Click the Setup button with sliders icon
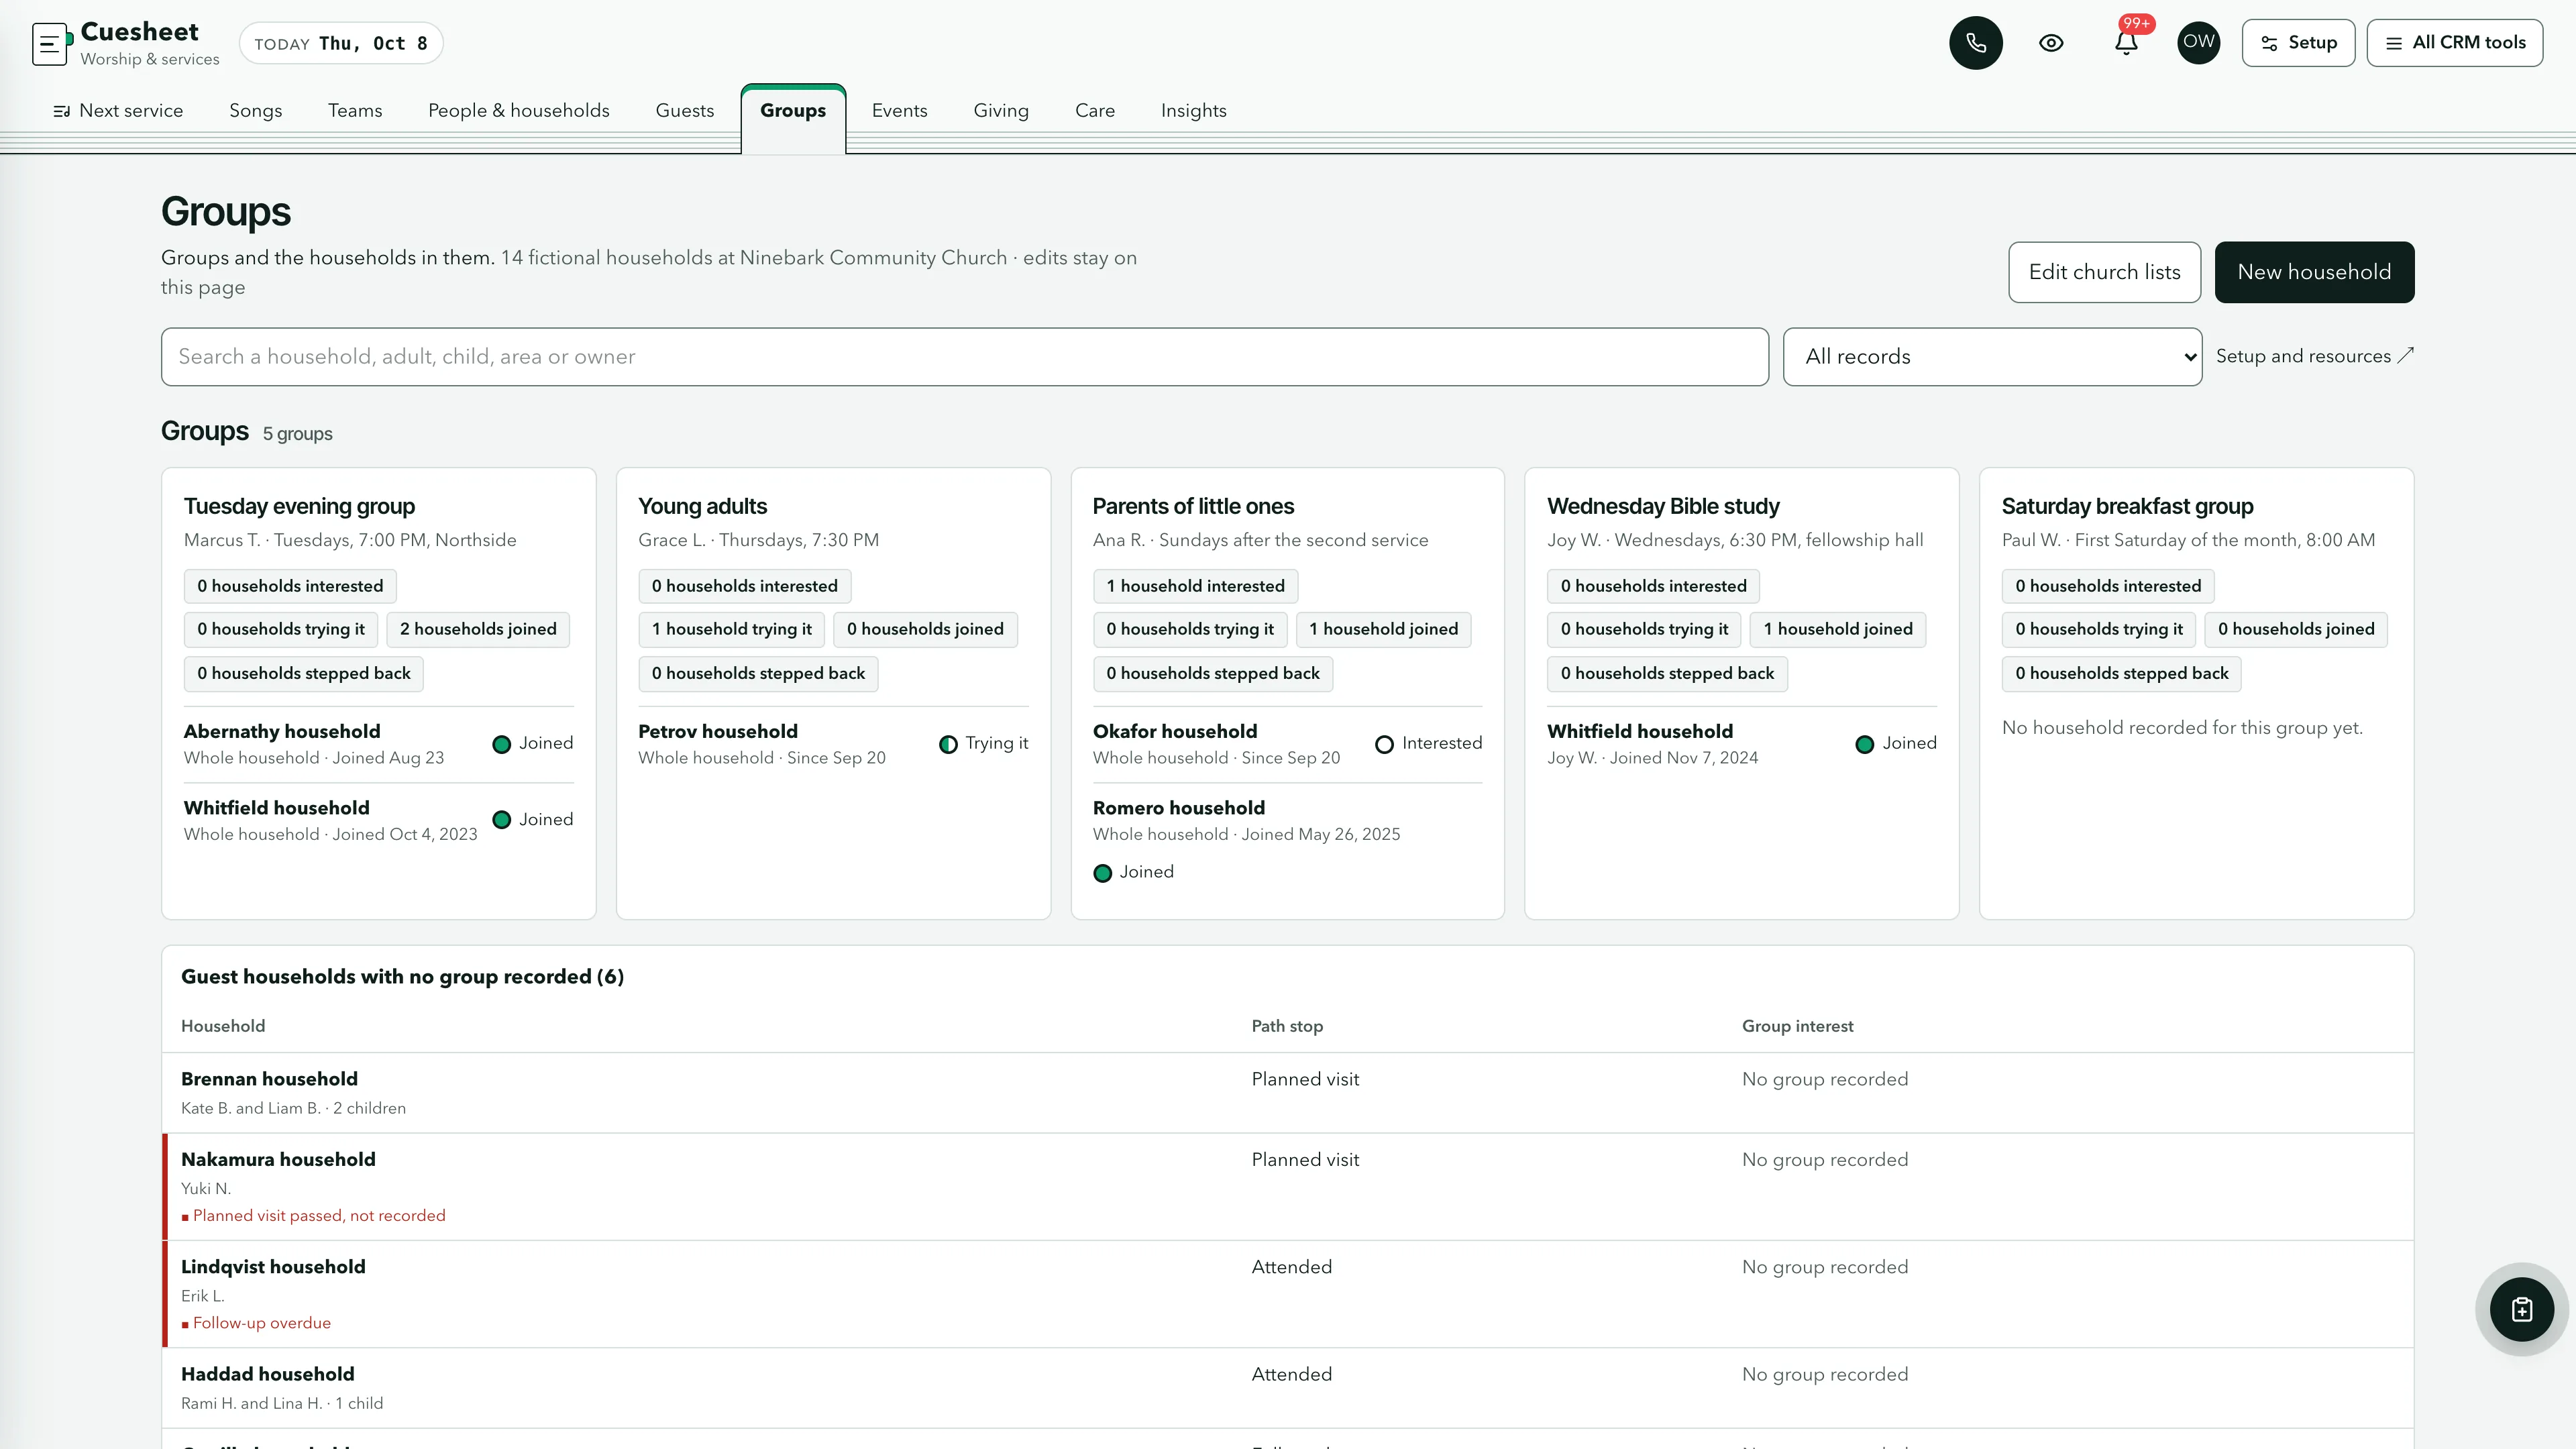The width and height of the screenshot is (2576, 1449). point(2298,43)
